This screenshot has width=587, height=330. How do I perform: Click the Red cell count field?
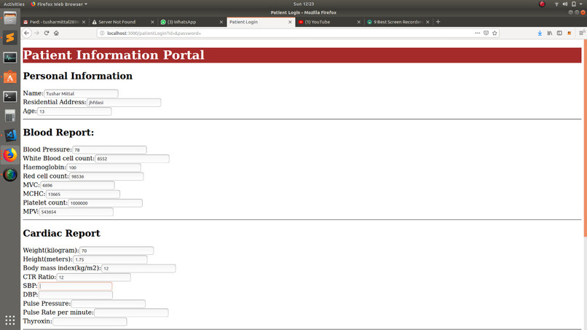click(x=106, y=176)
